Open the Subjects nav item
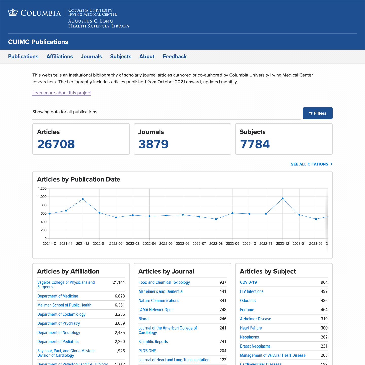The image size is (365, 365). click(121, 57)
